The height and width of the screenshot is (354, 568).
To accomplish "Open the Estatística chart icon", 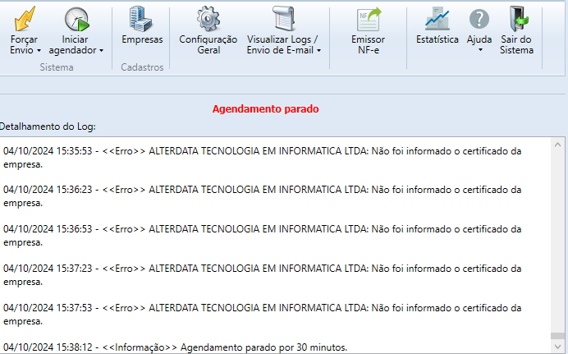I will tap(437, 18).
